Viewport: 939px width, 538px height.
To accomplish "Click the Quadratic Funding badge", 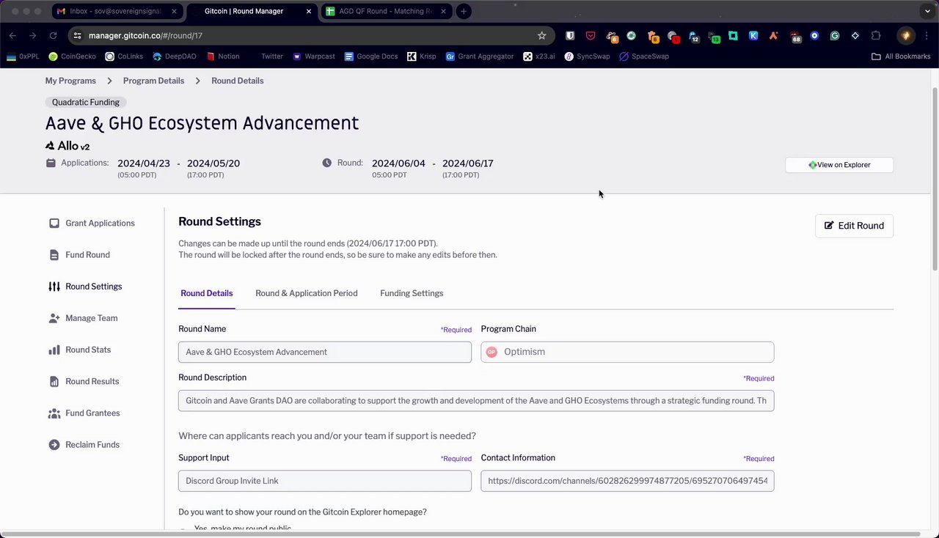I will point(86,103).
